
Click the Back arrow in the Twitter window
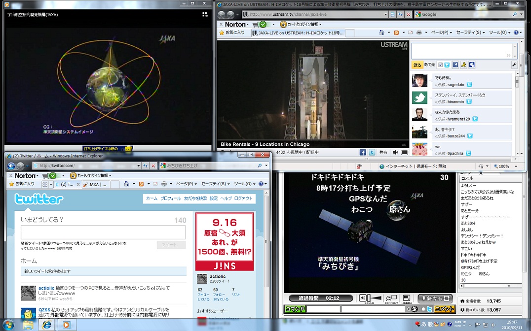[11, 165]
